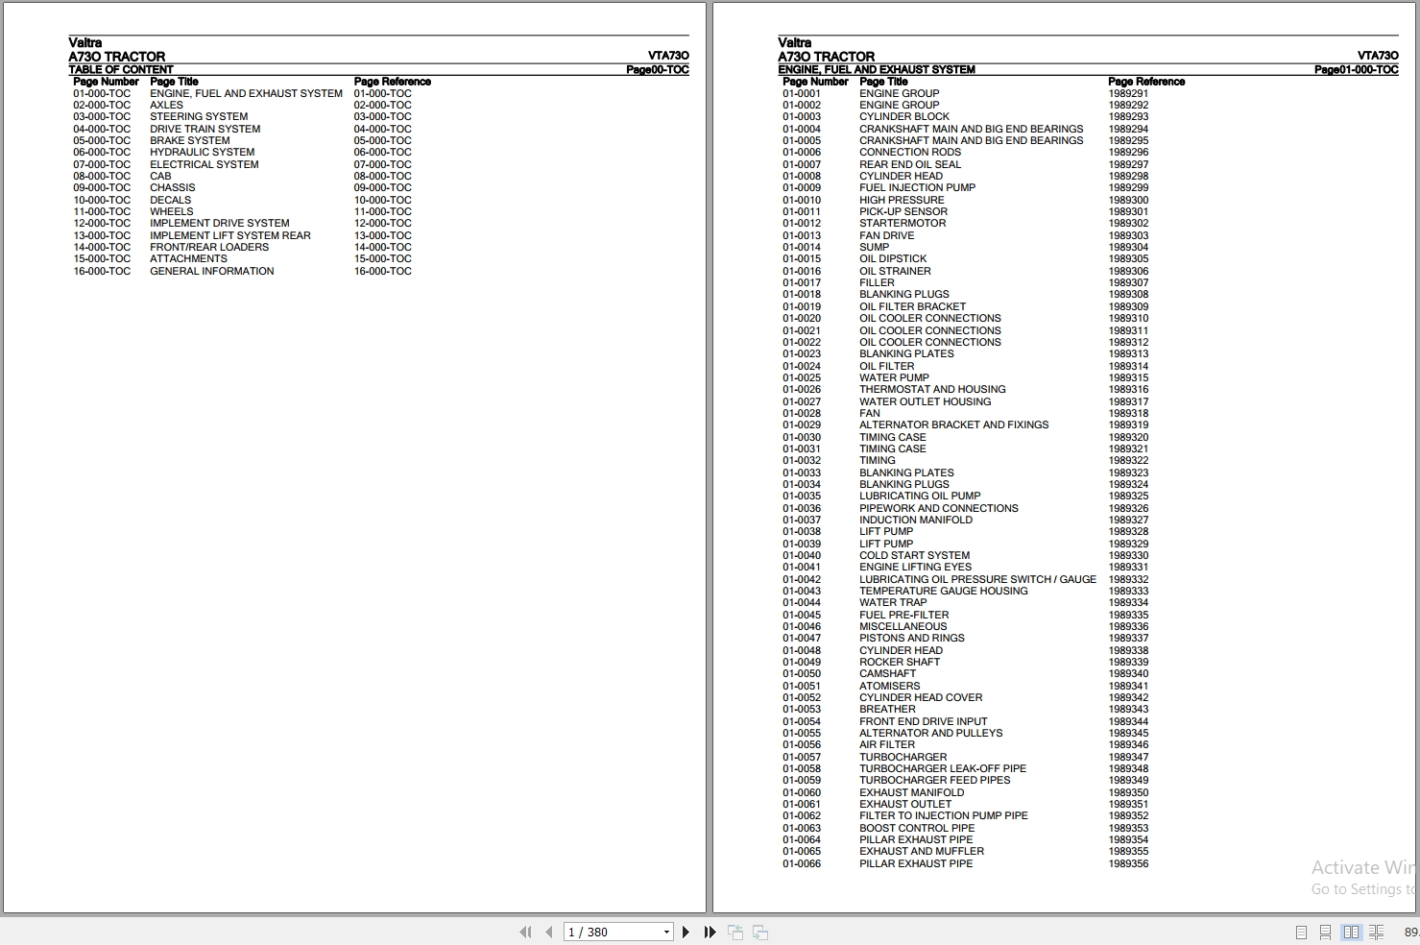Click the '08-000-TOC' page reference link
Viewport: 1420px width, 945px height.
(x=382, y=176)
